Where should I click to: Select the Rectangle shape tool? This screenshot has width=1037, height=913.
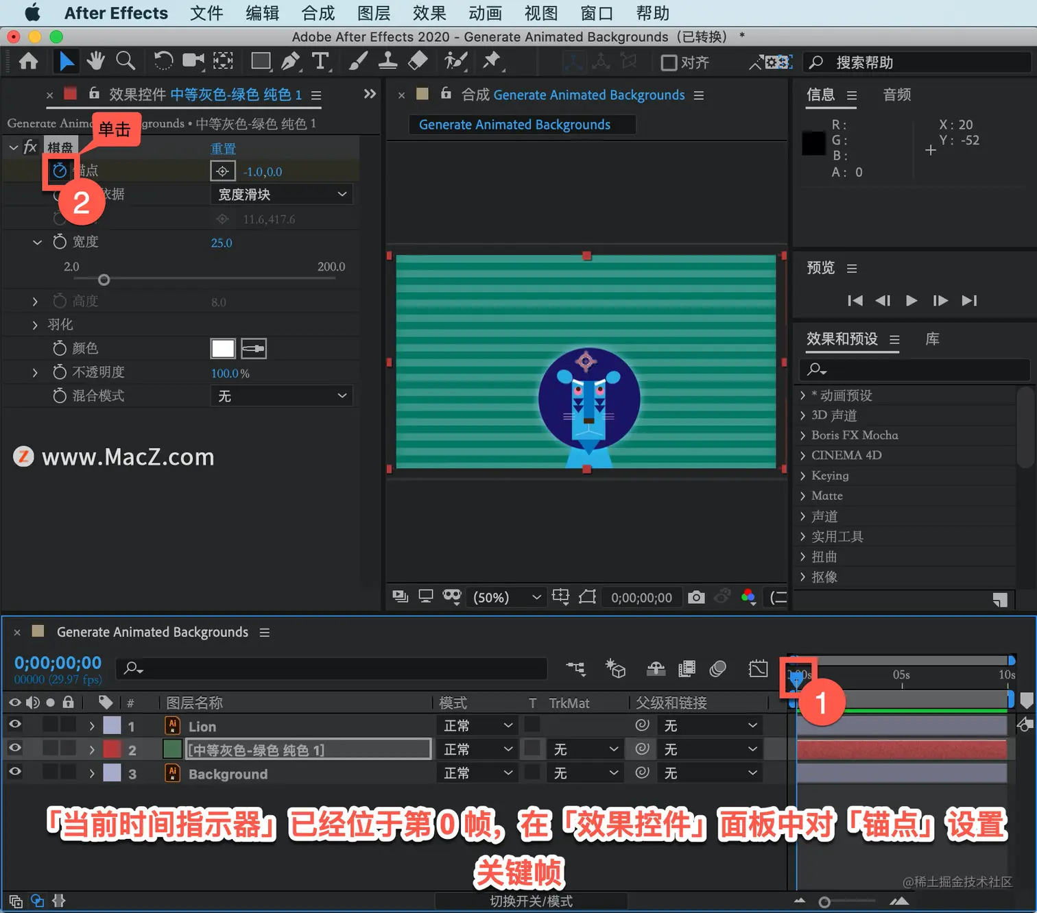[261, 61]
